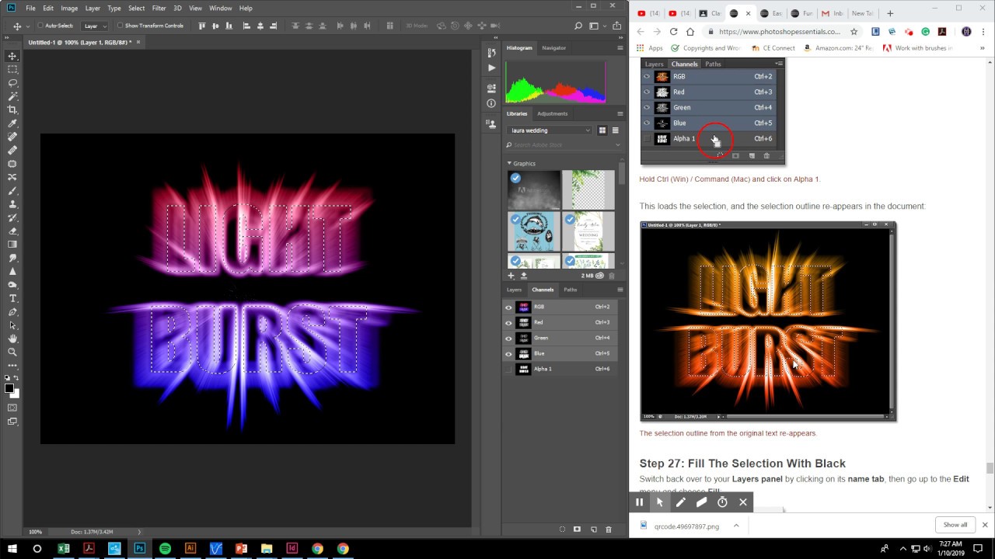Open the Grammarly extension icon
This screenshot has width=995, height=559.
tap(925, 32)
